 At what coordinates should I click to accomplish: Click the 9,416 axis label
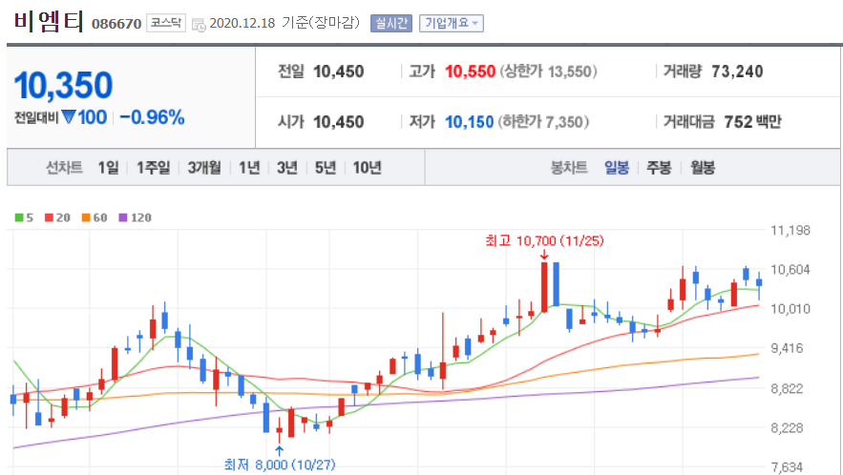787,348
